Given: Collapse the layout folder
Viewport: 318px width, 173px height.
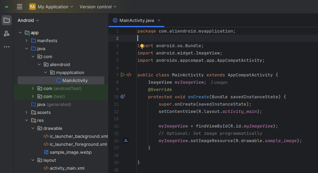Looking at the screenshot, I should (x=33, y=160).
